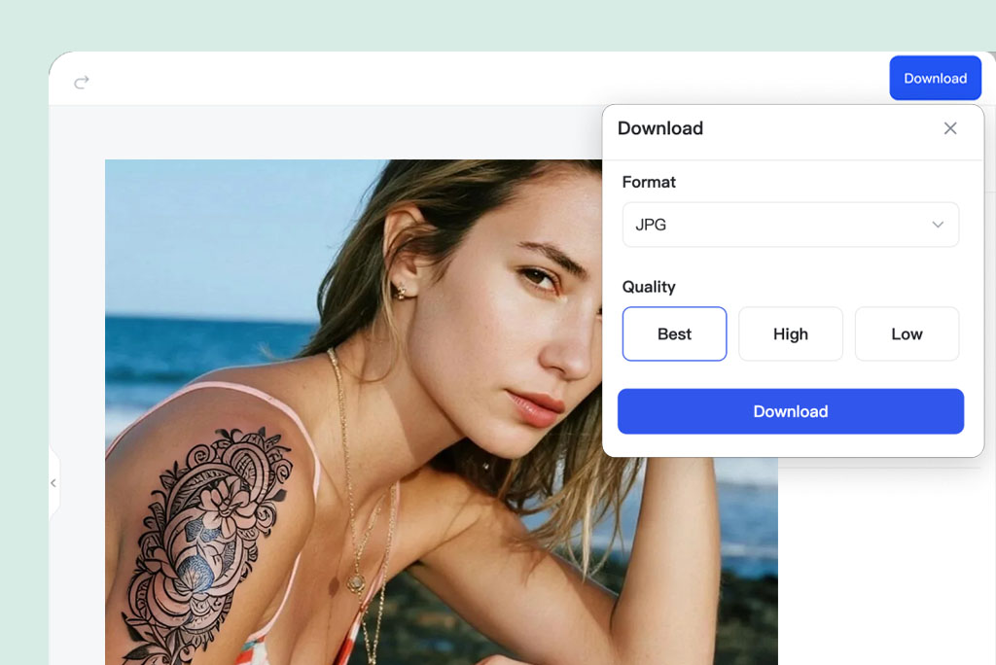Expand the left side panel chevron

pos(53,483)
